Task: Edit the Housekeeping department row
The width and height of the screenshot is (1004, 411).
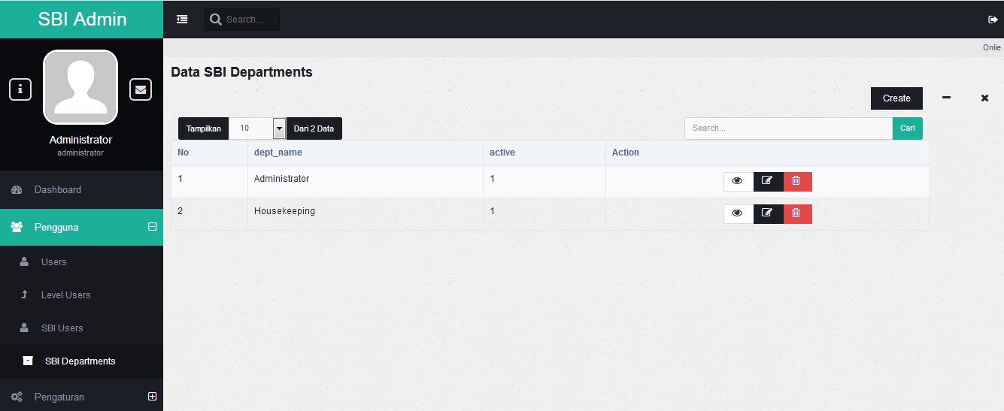Action: (x=768, y=214)
